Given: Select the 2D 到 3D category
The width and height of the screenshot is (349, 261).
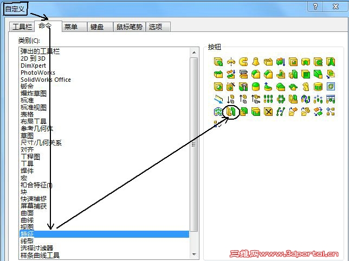Looking at the screenshot, I should click(x=33, y=58).
